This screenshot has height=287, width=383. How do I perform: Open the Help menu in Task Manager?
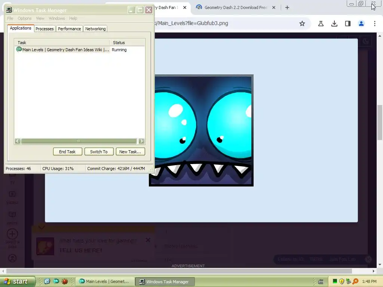click(x=73, y=18)
